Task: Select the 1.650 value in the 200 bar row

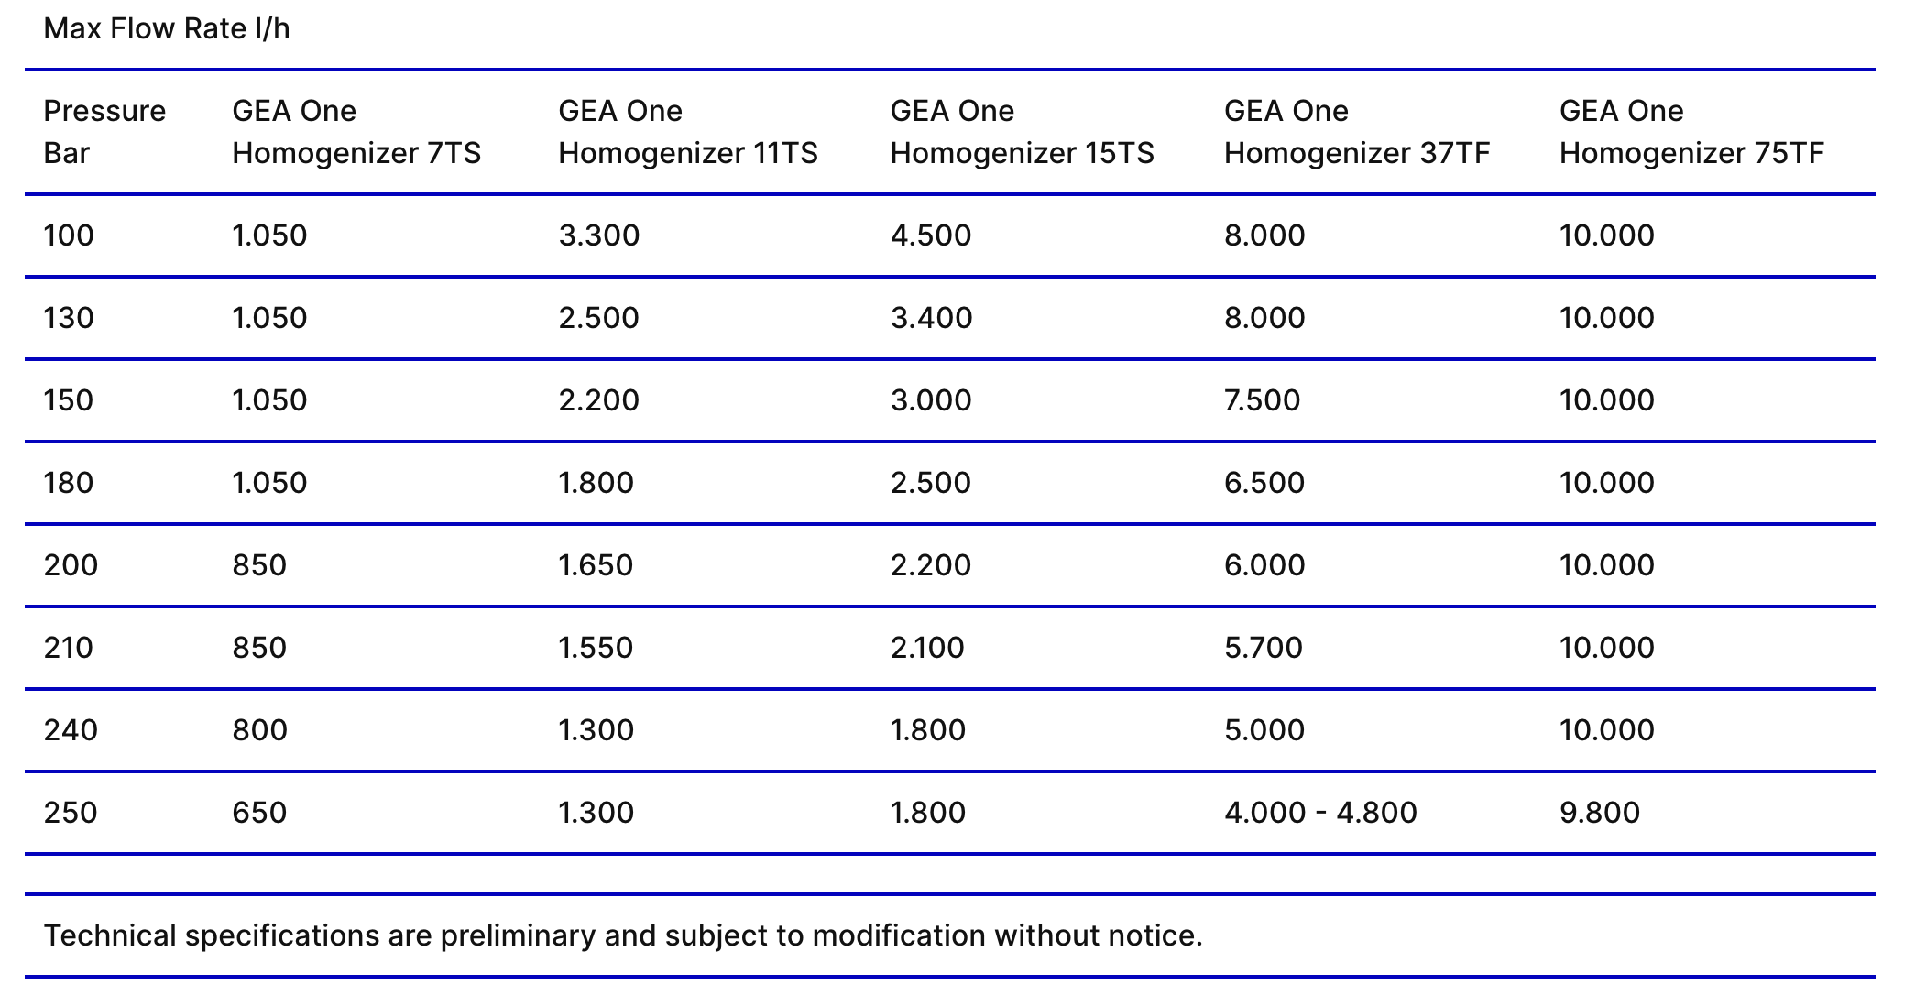Action: point(596,565)
